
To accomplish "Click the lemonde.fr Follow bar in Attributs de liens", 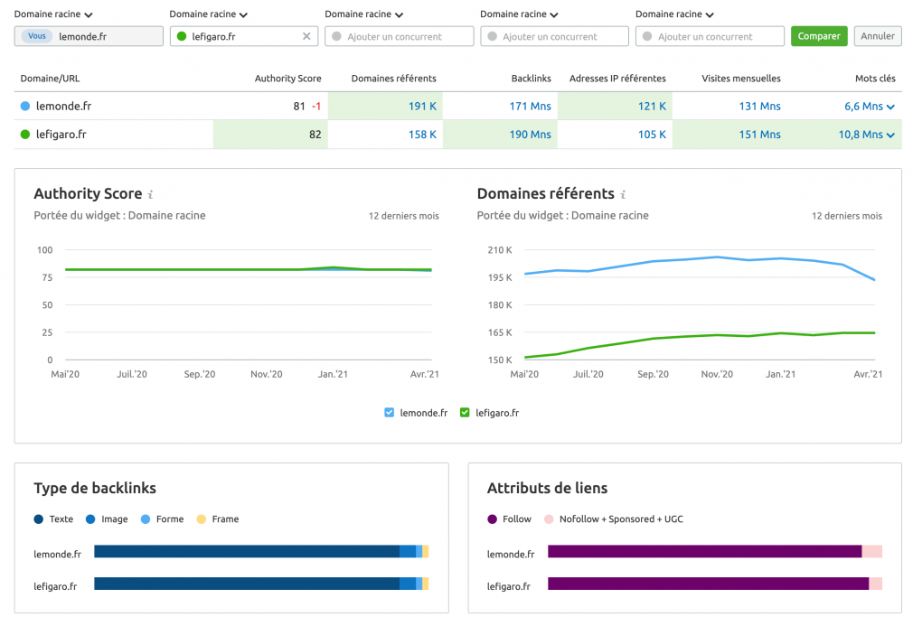I will click(x=704, y=552).
